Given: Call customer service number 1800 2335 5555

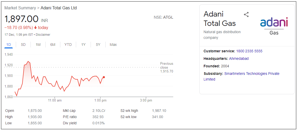Looking at the screenshot, I should coord(249,51).
